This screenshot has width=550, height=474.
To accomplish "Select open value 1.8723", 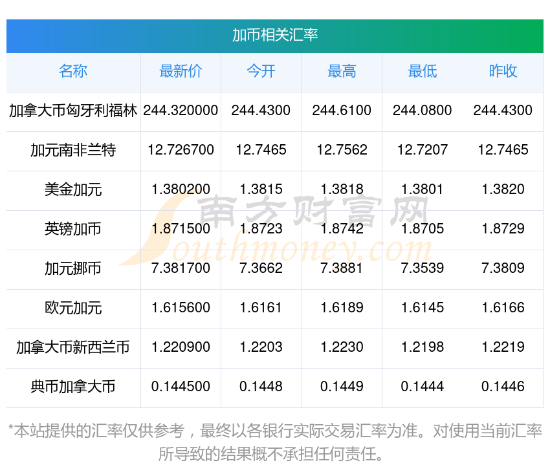I will 261,229.
